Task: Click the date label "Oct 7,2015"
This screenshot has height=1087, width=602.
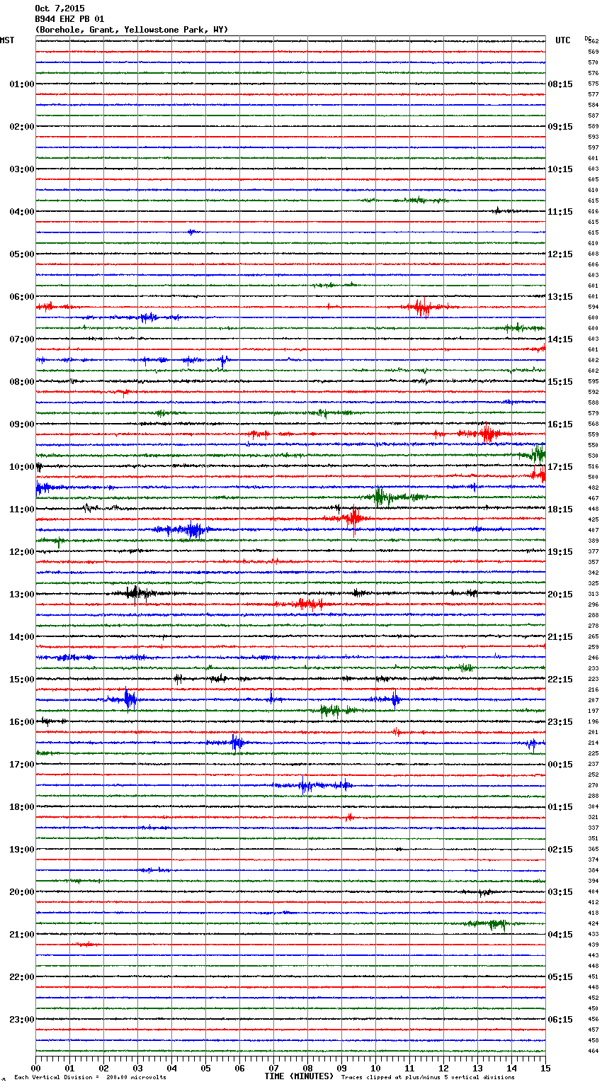Action: point(59,9)
